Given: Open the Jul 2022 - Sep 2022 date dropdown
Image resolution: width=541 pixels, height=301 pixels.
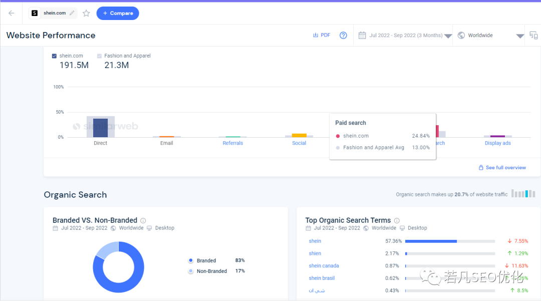Looking at the screenshot, I should [405, 36].
